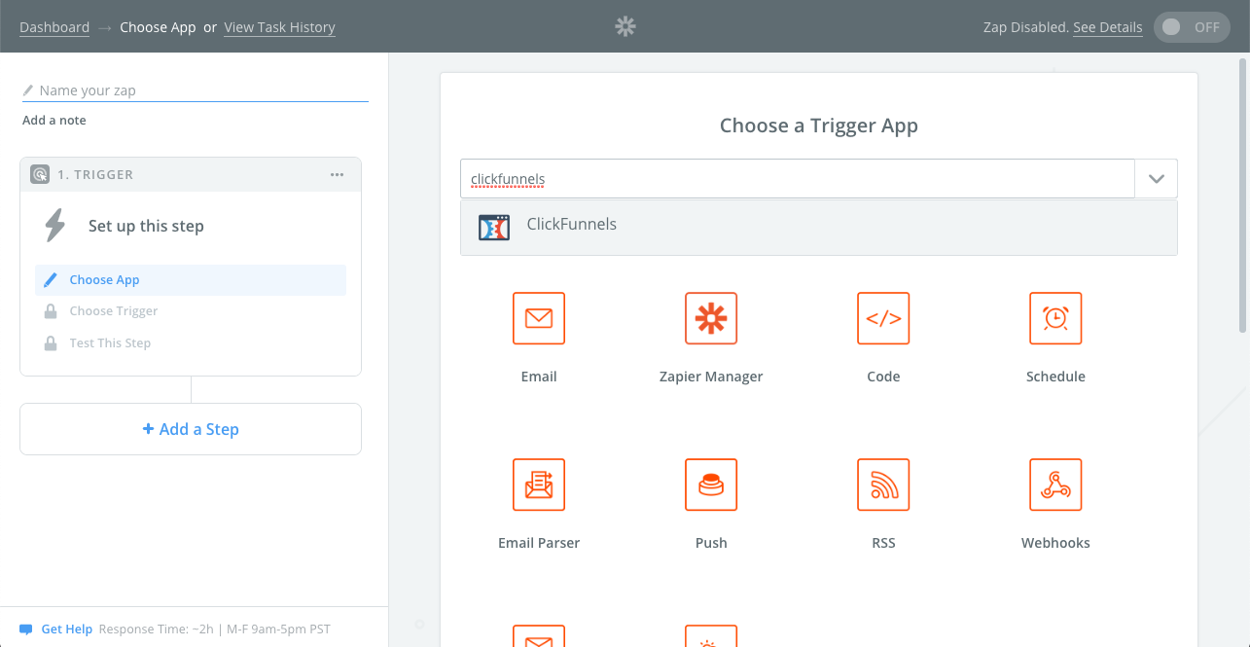Click the Get Help chat icon
Image resolution: width=1250 pixels, height=647 pixels.
26,629
